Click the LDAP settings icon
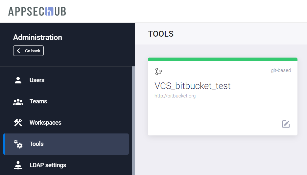307x175 pixels. (18, 165)
